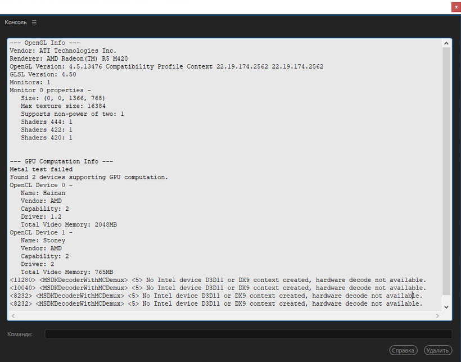Click the 'Shaders 422: 1' line
This screenshot has width=461, height=362.
pyautogui.click(x=47, y=130)
